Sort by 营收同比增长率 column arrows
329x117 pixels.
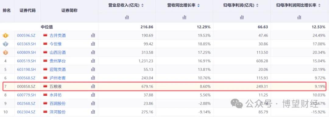[198, 6]
